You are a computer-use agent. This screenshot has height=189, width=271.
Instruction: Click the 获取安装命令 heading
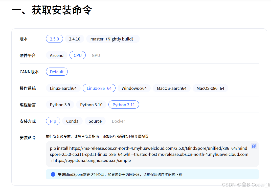pyautogui.click(x=52, y=10)
